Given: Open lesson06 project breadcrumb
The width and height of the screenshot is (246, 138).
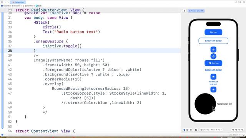Looking at the screenshot, I should tap(5, 6).
